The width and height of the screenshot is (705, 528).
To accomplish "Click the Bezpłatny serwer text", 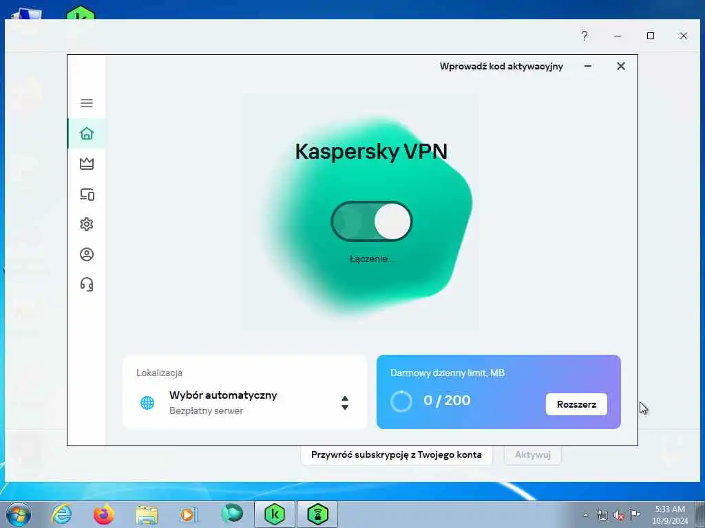I will click(206, 411).
